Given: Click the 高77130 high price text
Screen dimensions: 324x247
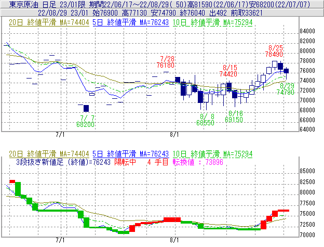Looking at the screenshot, I should [134, 13].
